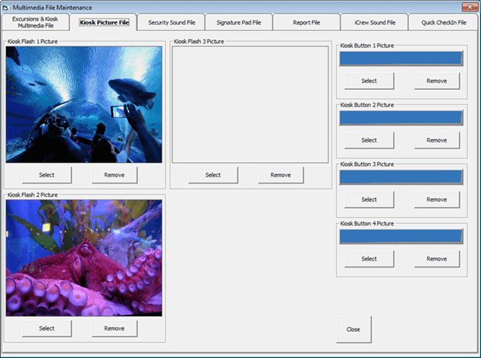481x358 pixels.
Task: Go to the Report File tab
Action: click(x=306, y=22)
